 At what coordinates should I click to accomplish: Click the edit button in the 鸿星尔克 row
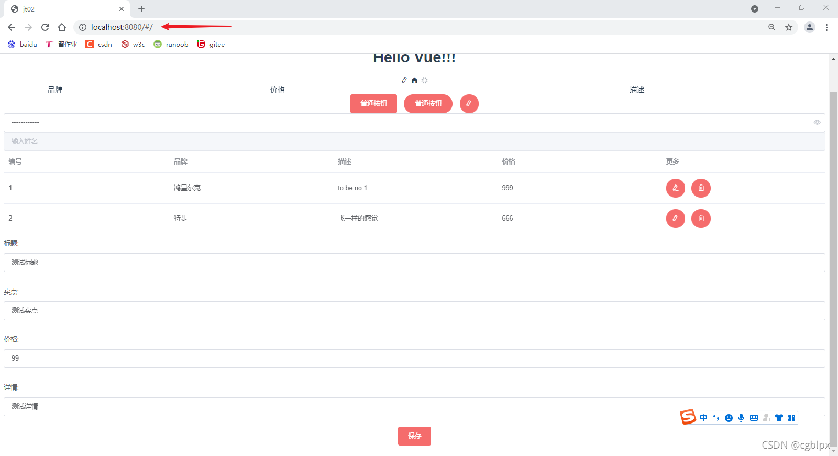tap(676, 188)
